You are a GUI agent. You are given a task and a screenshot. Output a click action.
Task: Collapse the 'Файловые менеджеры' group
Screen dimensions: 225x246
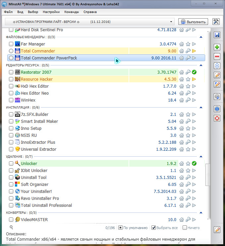pos(201,37)
